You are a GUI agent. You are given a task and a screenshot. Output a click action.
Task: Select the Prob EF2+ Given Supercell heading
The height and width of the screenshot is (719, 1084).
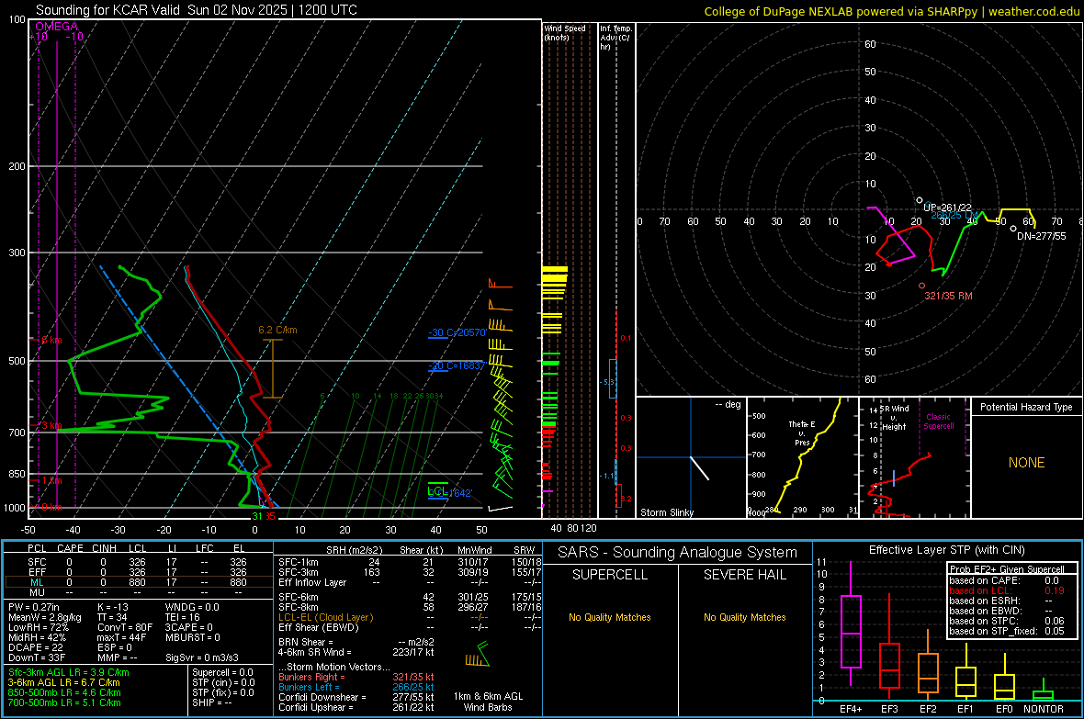coord(1007,569)
